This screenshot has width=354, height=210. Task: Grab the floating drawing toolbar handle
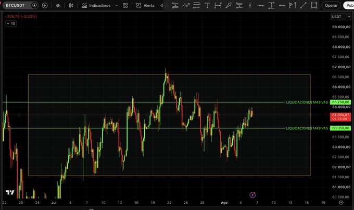click(167, 5)
